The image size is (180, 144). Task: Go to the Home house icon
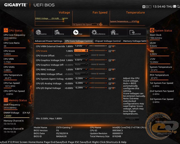pyautogui.click(x=113, y=32)
